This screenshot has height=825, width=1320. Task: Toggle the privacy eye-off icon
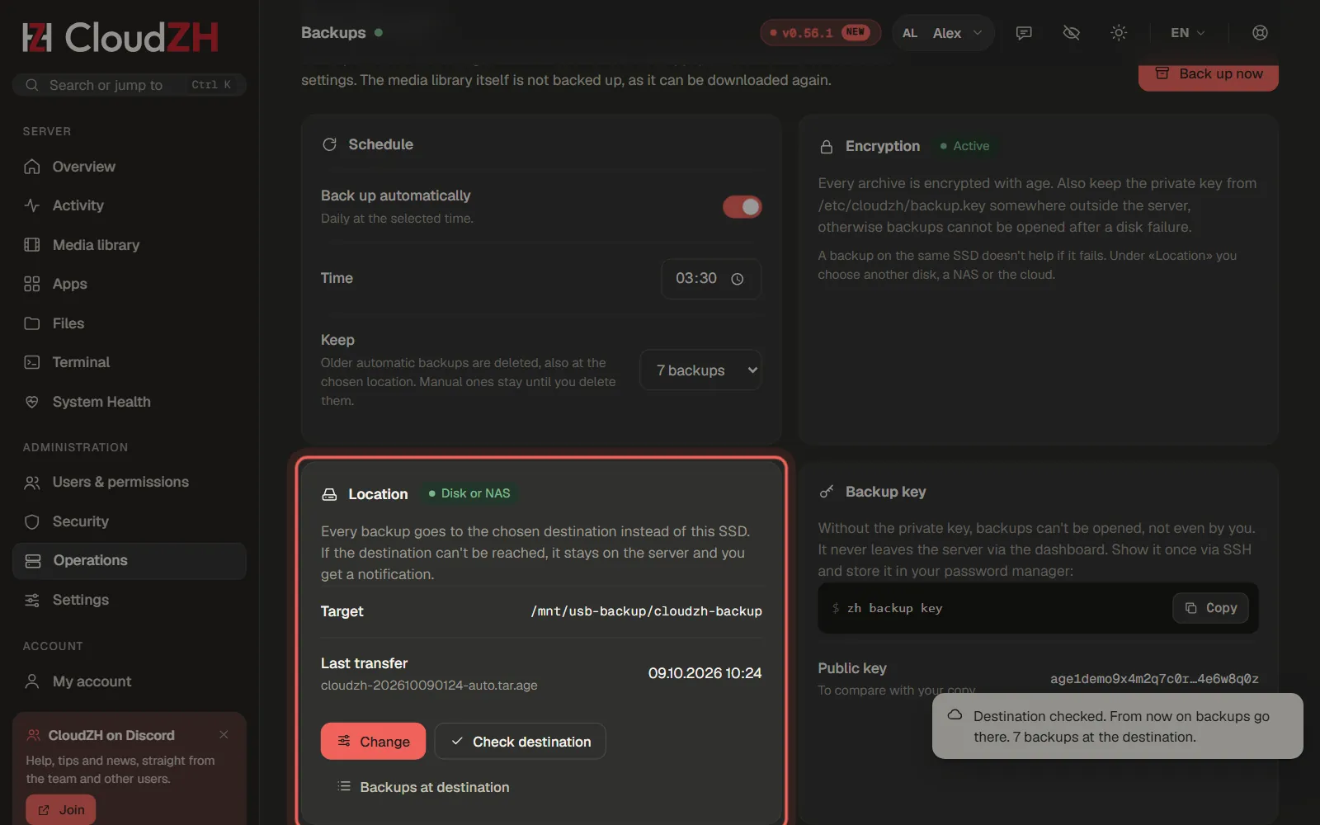click(x=1072, y=33)
